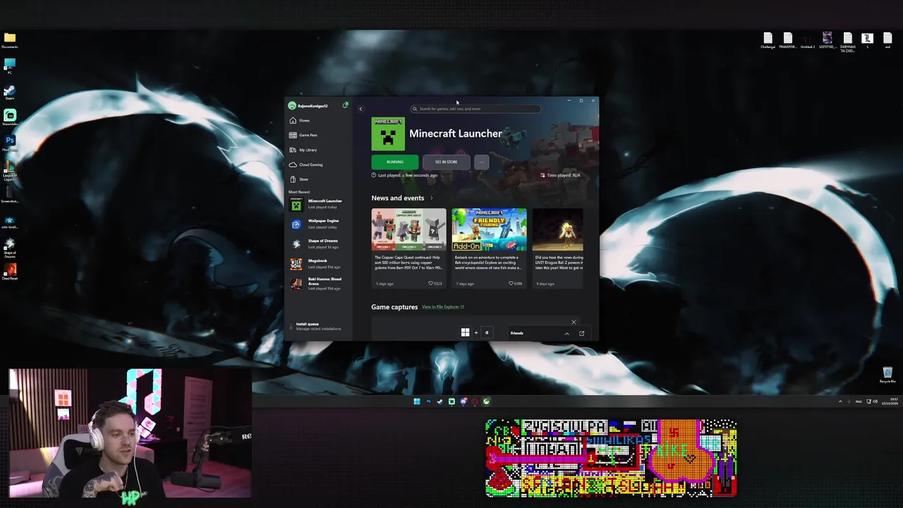
Task: Open My Library in sidebar
Action: 317,150
